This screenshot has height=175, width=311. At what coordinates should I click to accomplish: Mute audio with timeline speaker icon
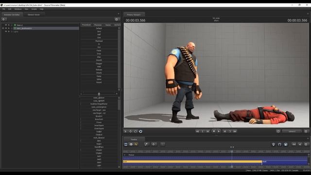300,144
